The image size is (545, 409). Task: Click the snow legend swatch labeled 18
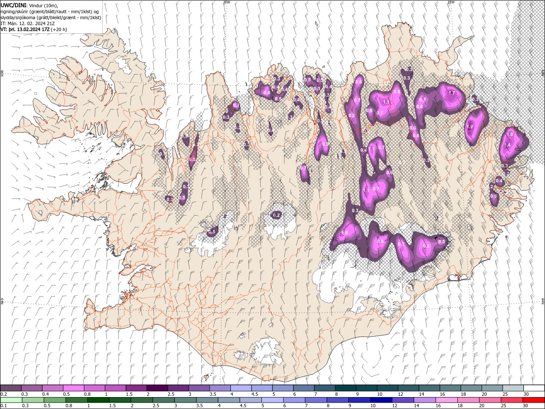click(472, 388)
